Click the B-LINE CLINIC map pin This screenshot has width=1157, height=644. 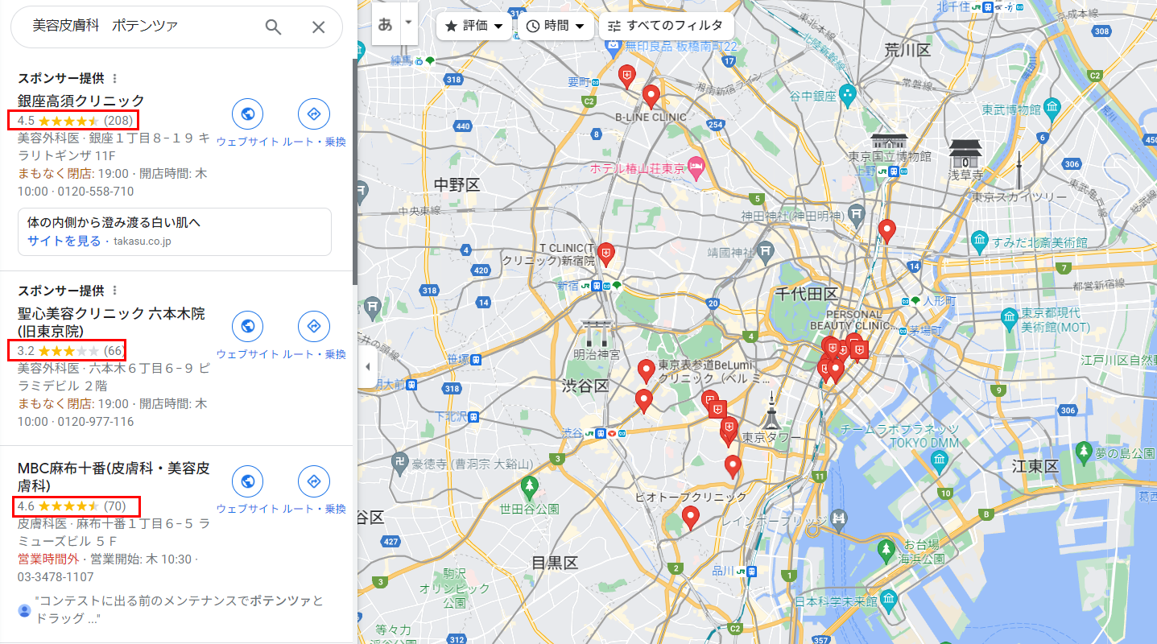click(x=651, y=97)
